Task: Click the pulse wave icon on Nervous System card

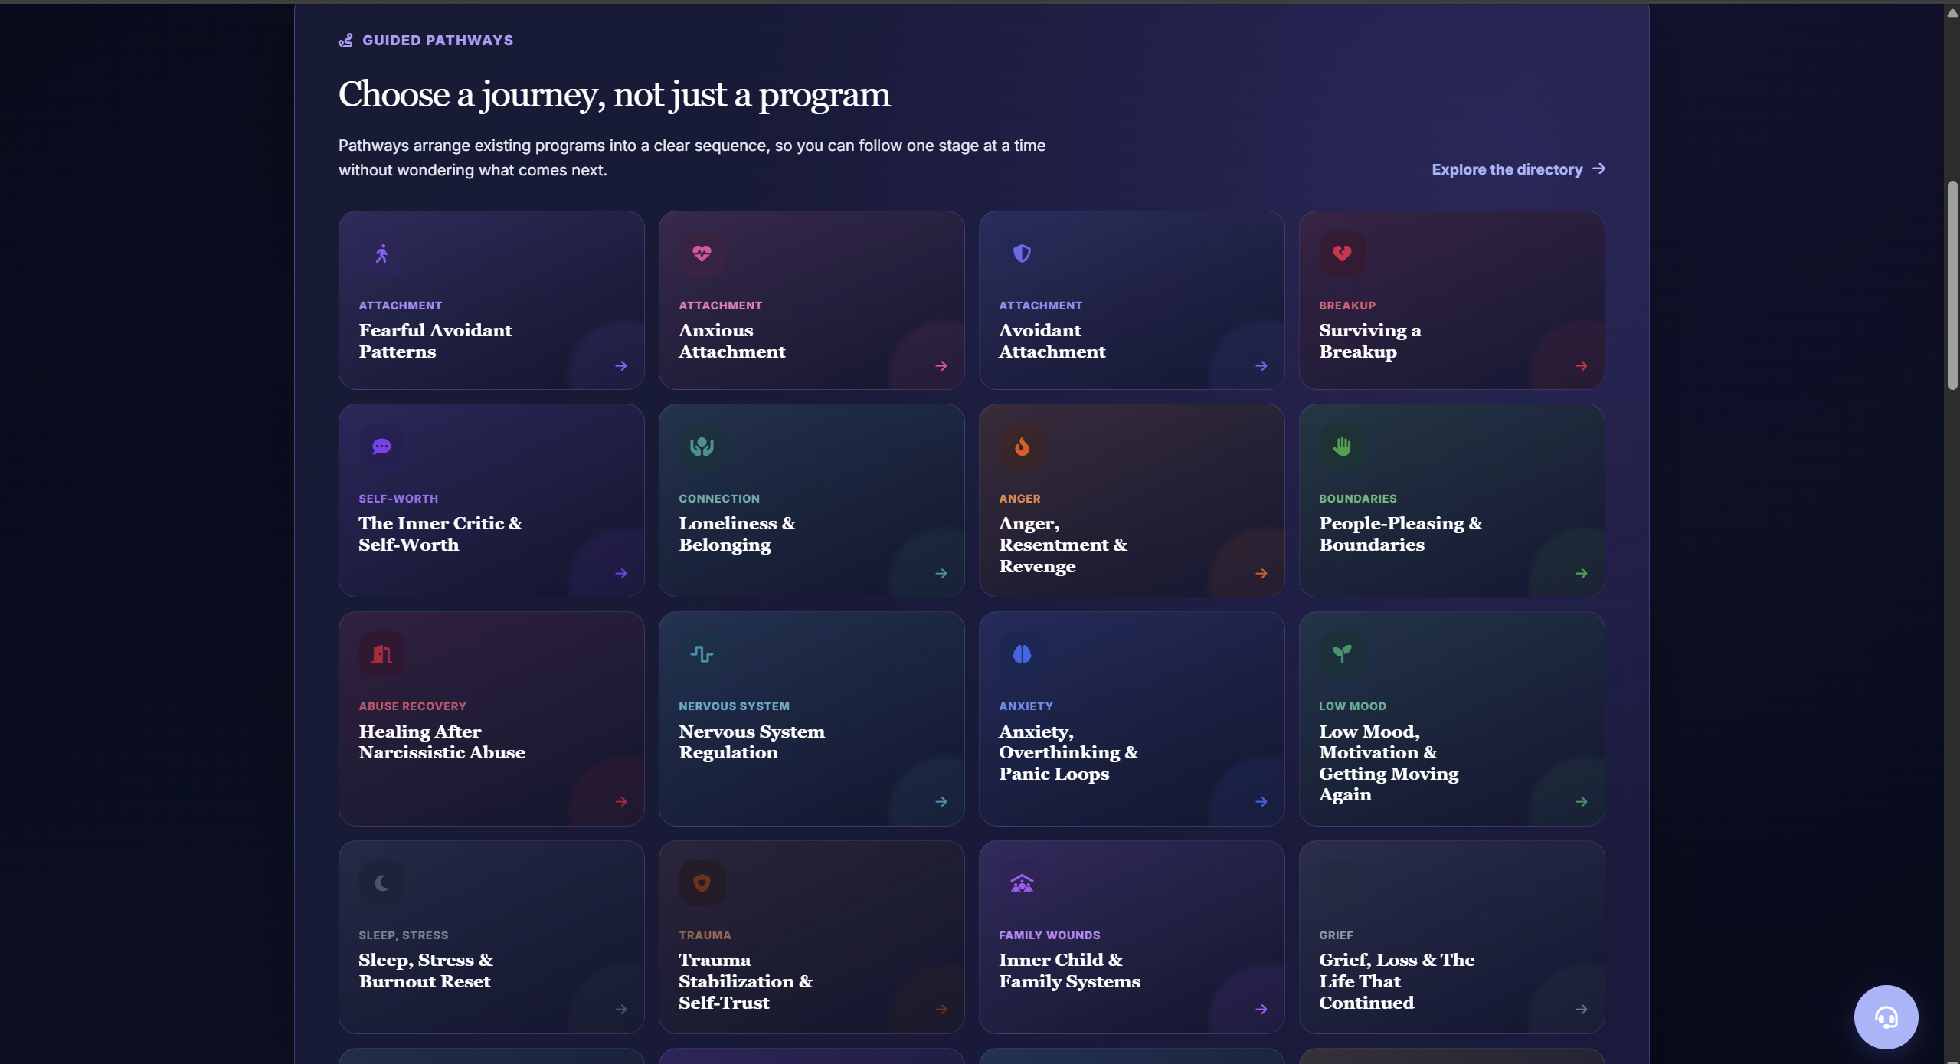Action: [x=702, y=654]
